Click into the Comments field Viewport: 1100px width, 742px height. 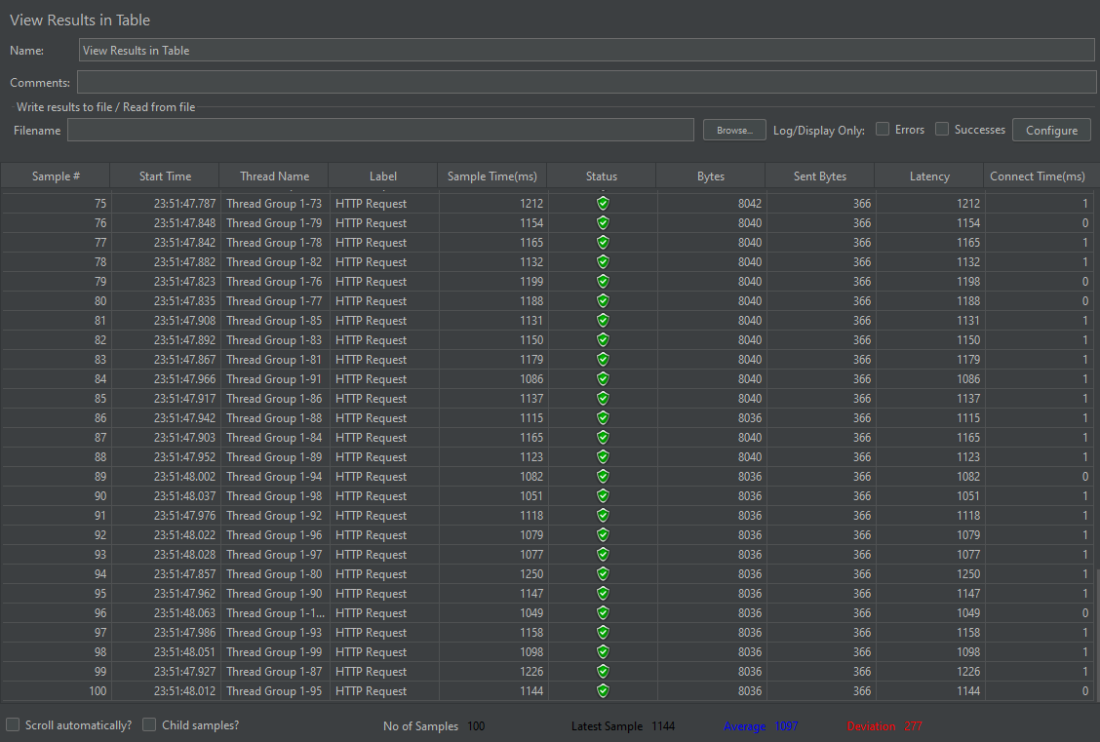coord(586,82)
